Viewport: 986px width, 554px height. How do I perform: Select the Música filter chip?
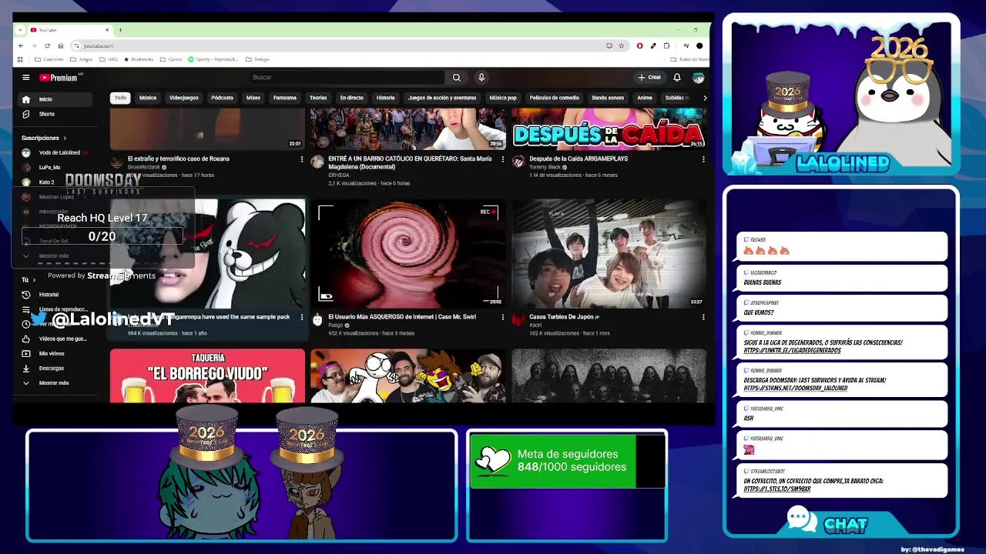click(x=148, y=98)
